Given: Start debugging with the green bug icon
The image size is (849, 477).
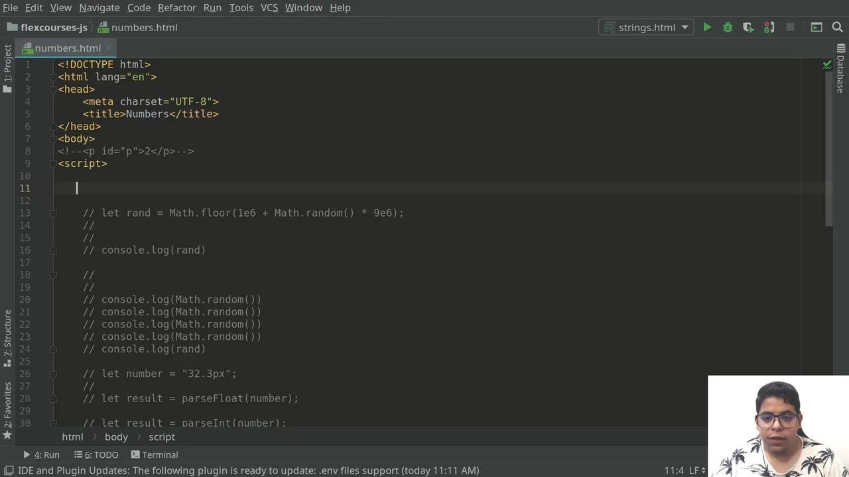Looking at the screenshot, I should point(728,27).
